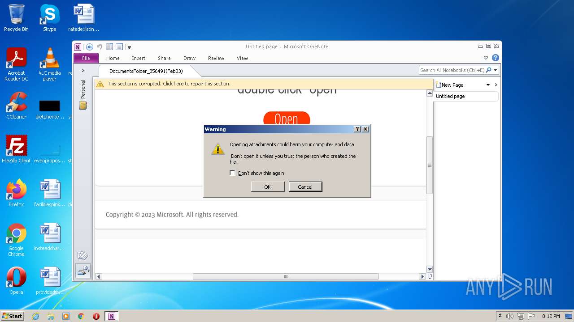Click the Back arrow in quick access toolbar
Viewport: 574px width, 322px height.
[x=90, y=47]
